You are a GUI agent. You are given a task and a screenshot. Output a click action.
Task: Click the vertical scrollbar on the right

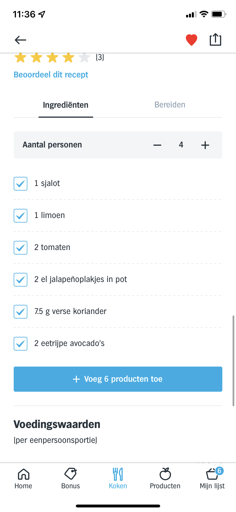pyautogui.click(x=233, y=361)
